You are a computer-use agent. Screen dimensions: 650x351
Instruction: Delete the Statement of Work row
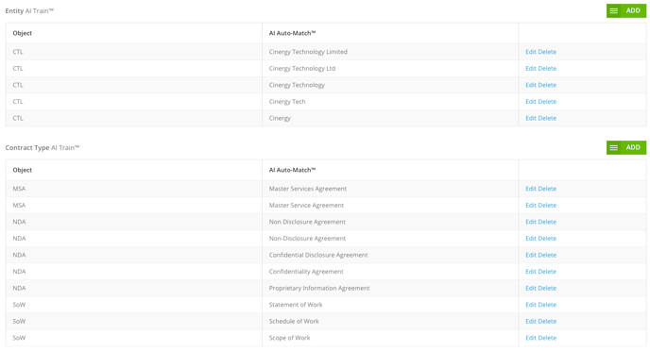click(x=547, y=305)
